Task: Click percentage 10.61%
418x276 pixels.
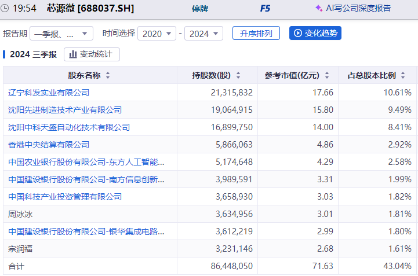Action: 398,93
